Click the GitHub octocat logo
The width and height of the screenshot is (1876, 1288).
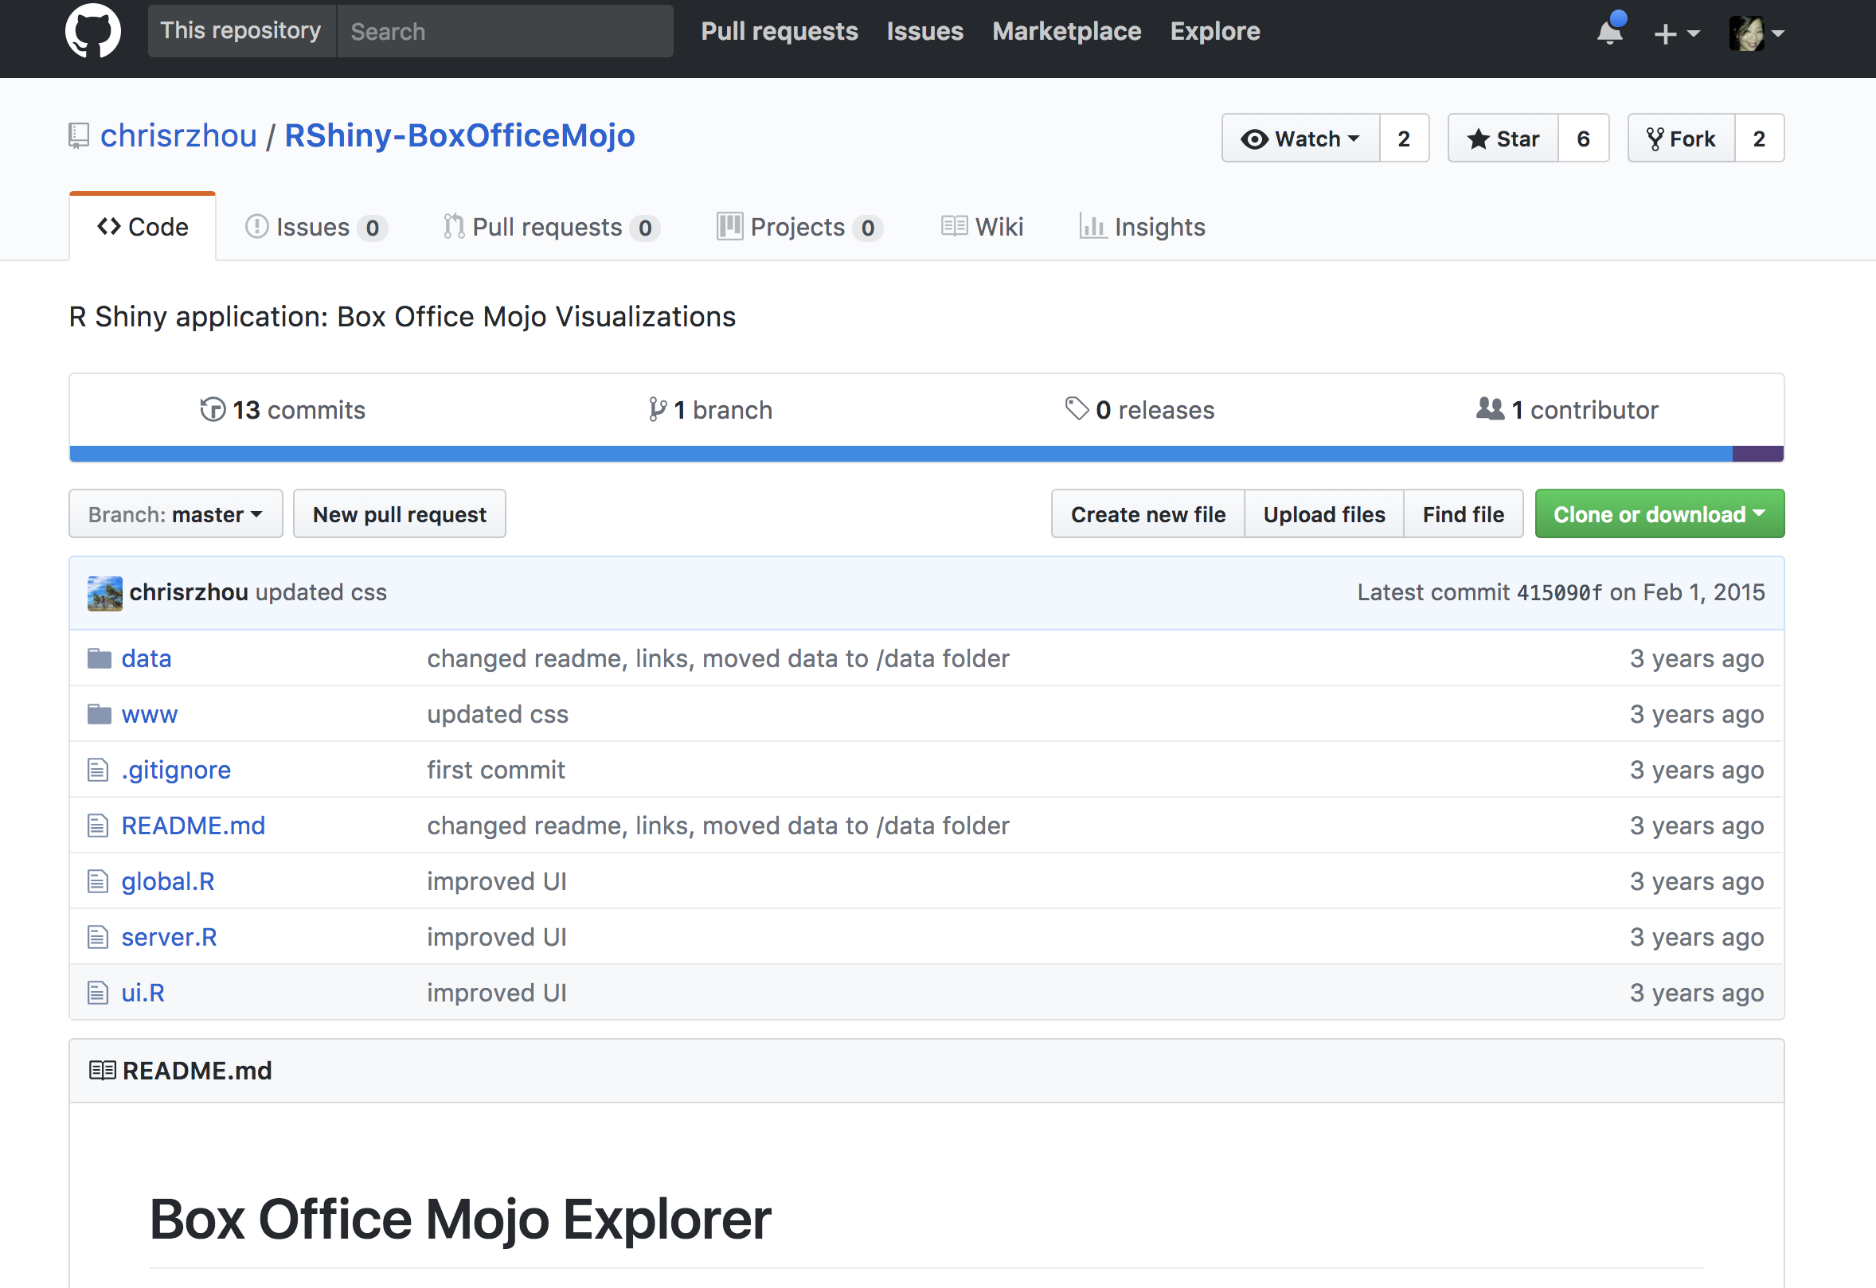[93, 31]
